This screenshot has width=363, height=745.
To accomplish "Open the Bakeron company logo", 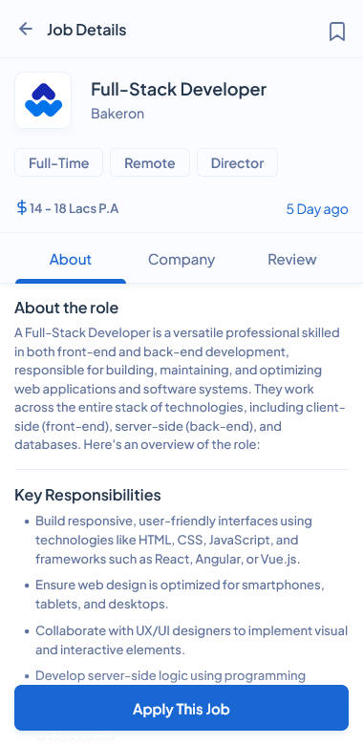I will (43, 100).
